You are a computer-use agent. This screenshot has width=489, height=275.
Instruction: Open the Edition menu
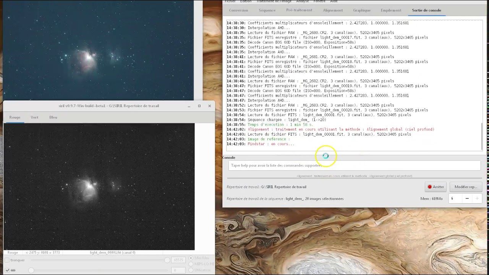click(x=246, y=2)
